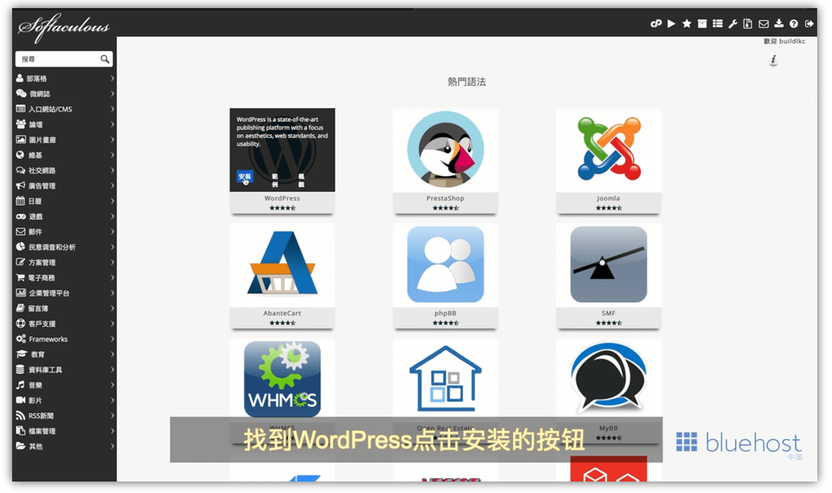Screen dimensions: 832x493
Task: Expand the 電子商務 category chevron
Action: (x=112, y=278)
